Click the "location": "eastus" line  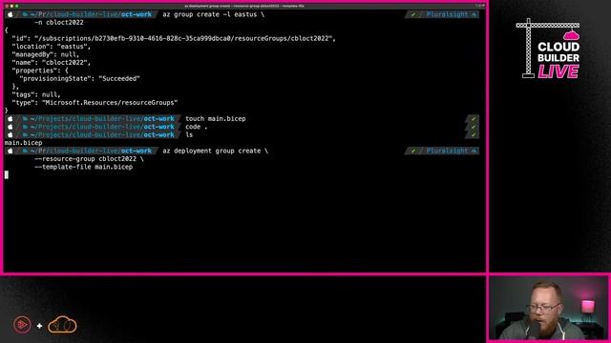click(51, 47)
